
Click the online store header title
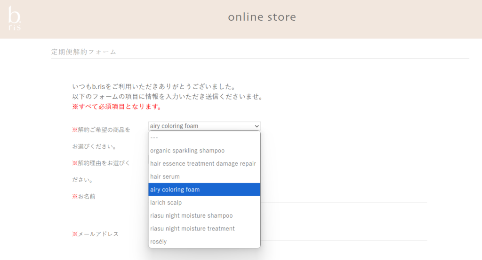262,17
